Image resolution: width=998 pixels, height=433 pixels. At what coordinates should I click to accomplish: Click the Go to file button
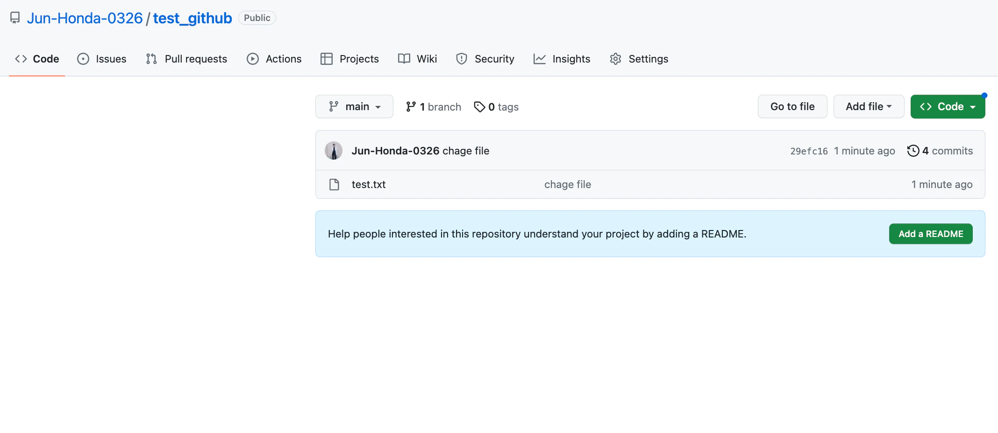pyautogui.click(x=792, y=107)
